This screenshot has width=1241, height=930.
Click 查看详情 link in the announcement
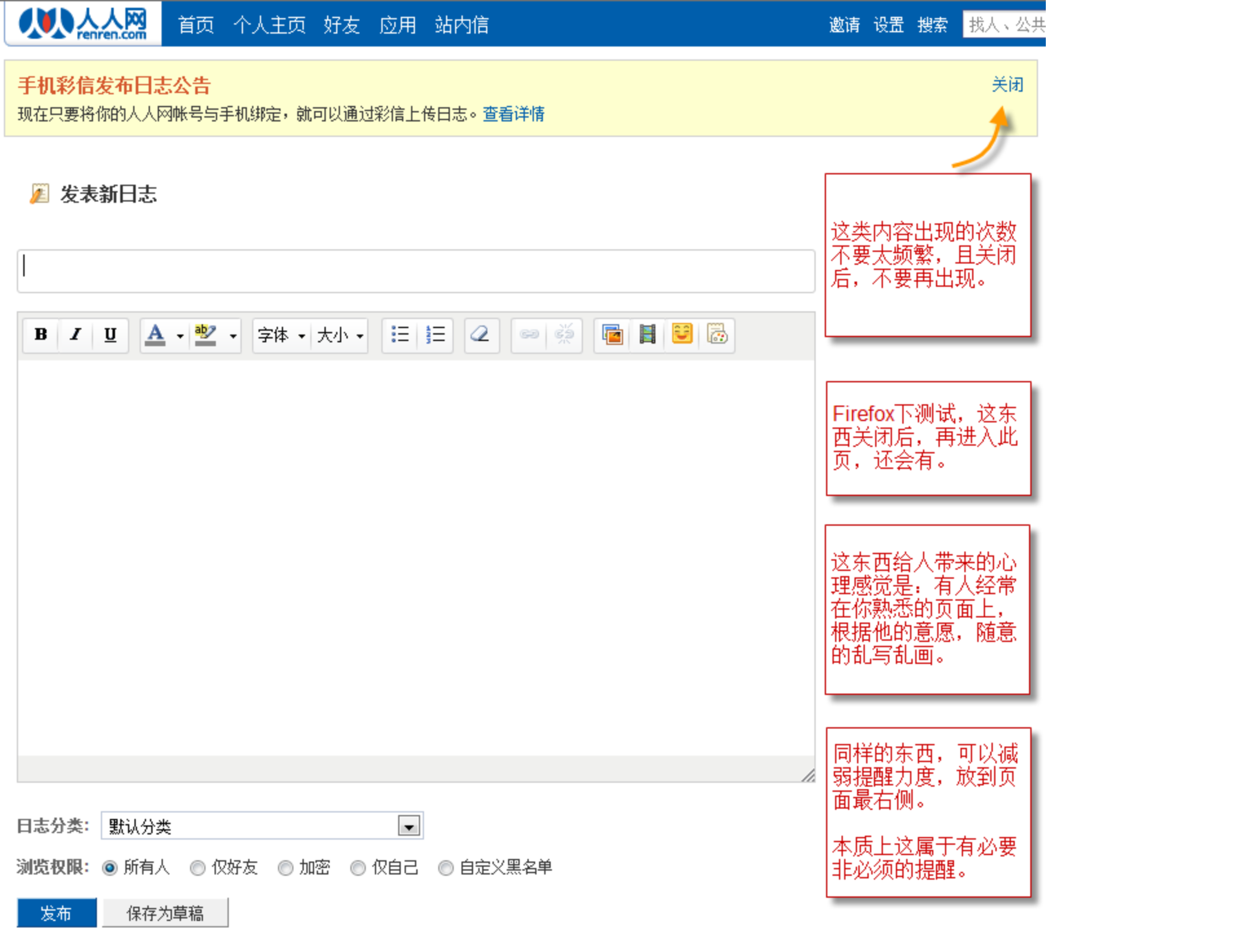click(513, 114)
